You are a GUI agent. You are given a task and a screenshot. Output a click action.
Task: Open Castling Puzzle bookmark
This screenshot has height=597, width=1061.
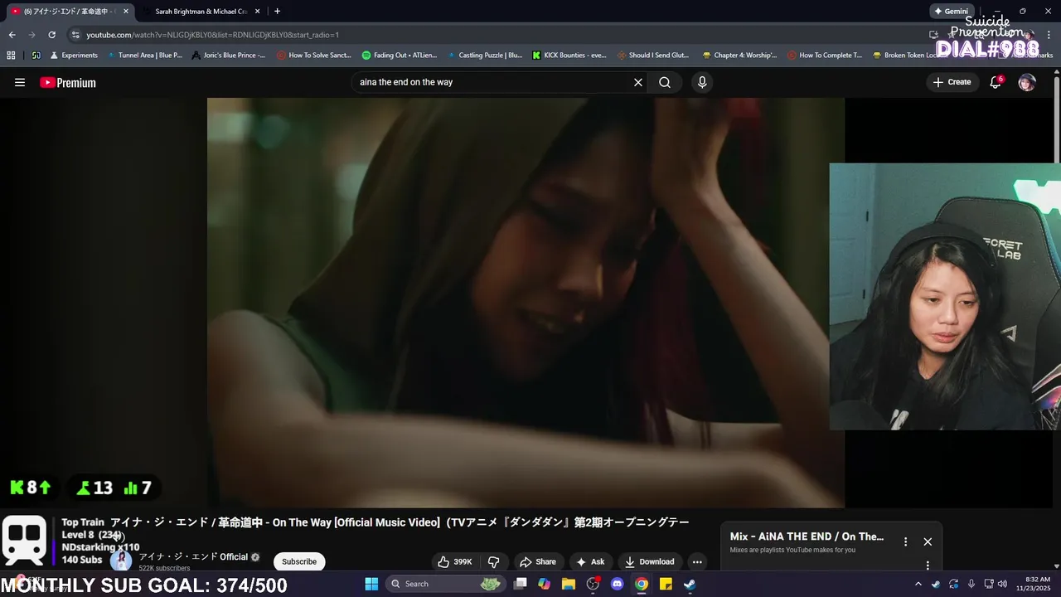484,56
